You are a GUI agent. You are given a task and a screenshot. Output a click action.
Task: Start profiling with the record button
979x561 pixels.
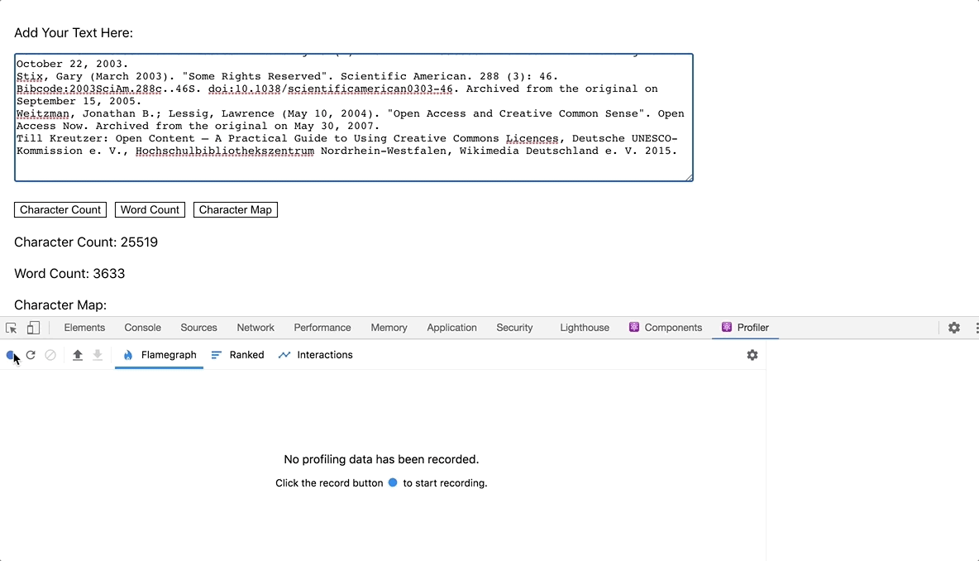coord(11,356)
